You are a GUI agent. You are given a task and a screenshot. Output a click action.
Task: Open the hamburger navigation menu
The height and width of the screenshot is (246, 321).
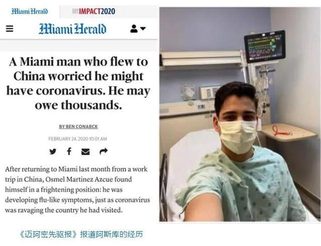(10, 29)
